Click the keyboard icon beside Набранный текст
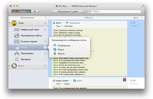This screenshot has width=153, height=99. click(17, 30)
